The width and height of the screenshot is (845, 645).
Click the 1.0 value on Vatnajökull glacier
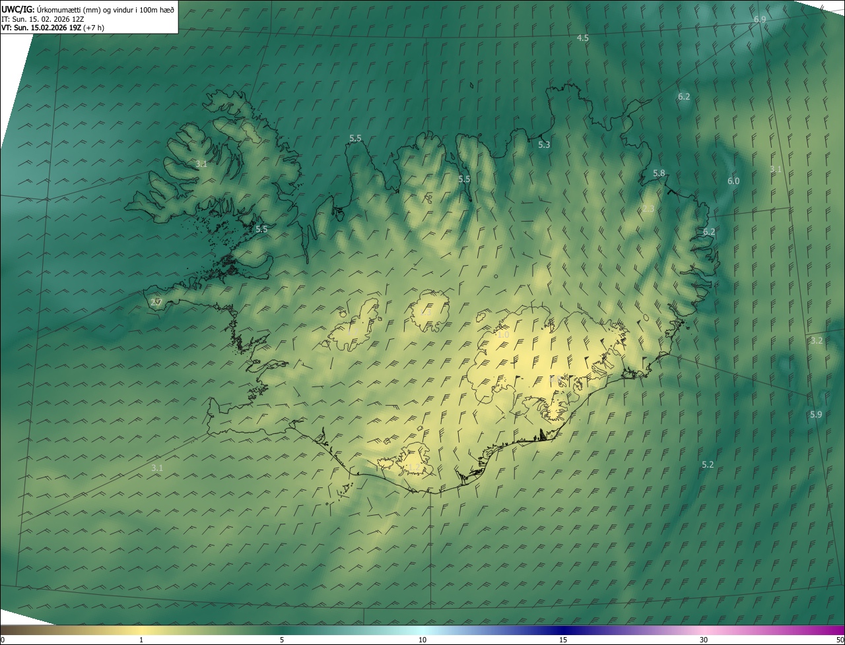(x=503, y=335)
